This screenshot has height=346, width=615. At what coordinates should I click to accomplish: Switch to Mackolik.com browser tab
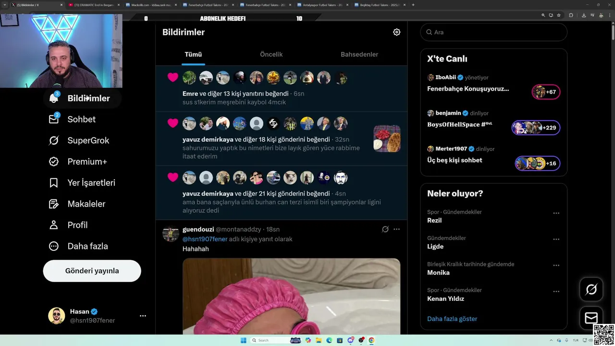151,5
